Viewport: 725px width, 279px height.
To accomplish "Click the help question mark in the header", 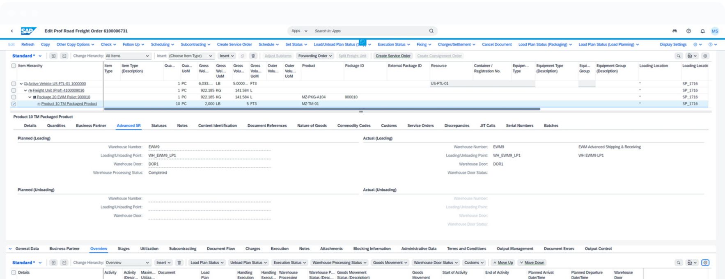I will click(688, 31).
